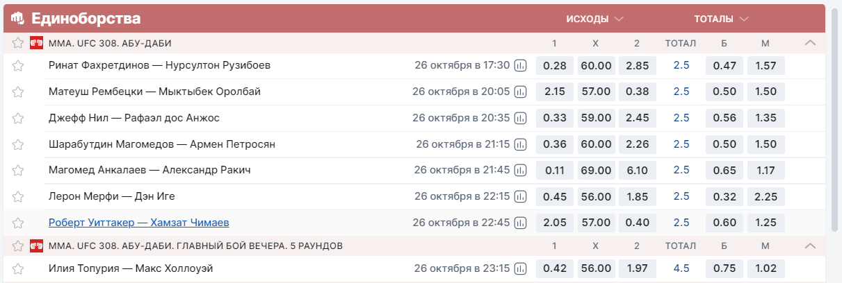Click the Единоборства fist icon in header

click(18, 18)
